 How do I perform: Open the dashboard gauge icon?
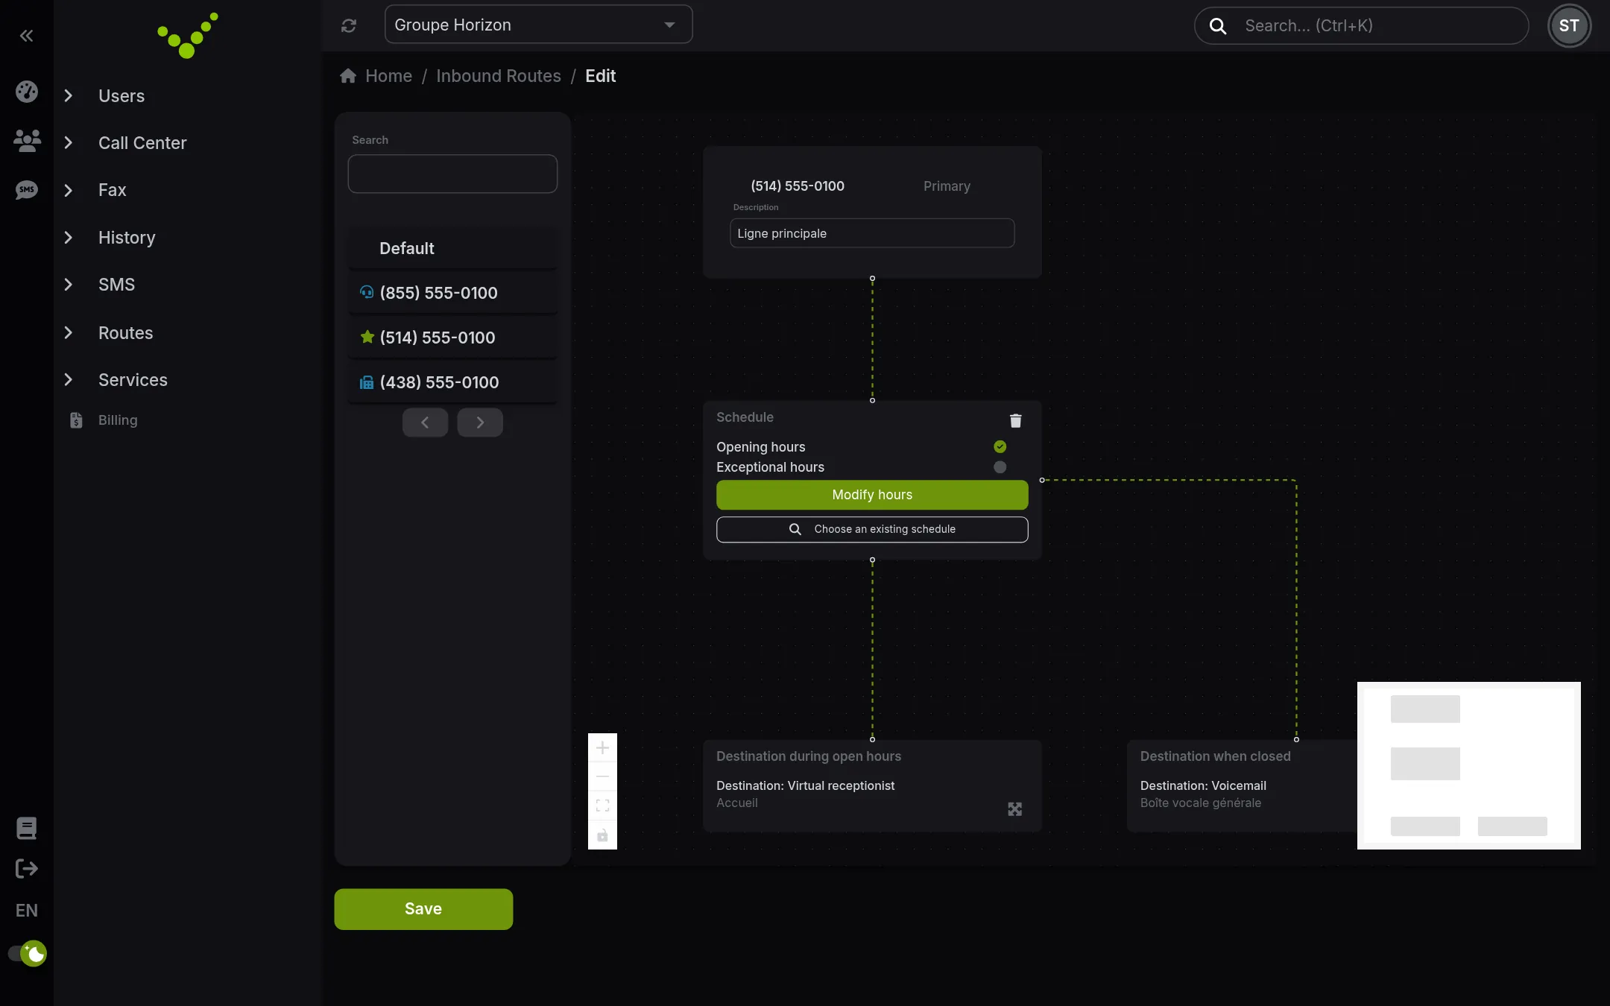(27, 92)
